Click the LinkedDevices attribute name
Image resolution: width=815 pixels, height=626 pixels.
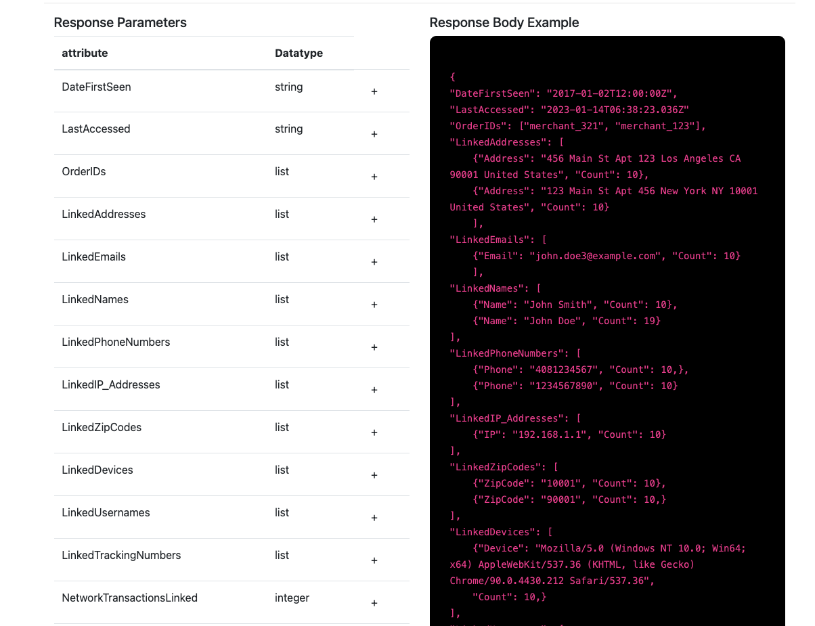click(97, 470)
